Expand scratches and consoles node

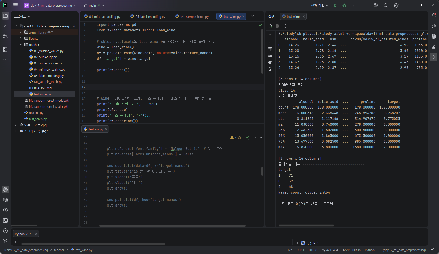pyautogui.click(x=16, y=131)
